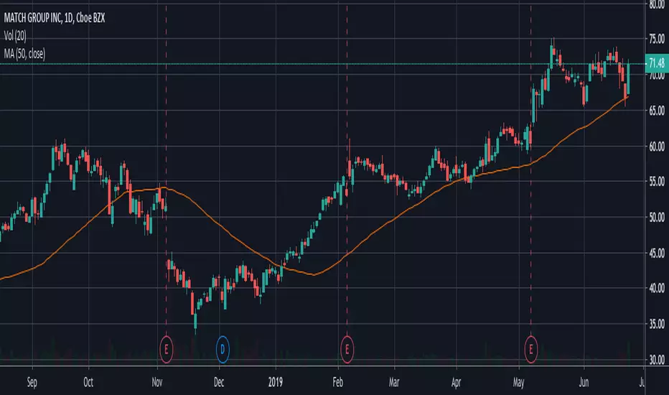Viewport: 669px width, 395px height.
Task: Click the blue dividend D marker
Action: coord(223,350)
